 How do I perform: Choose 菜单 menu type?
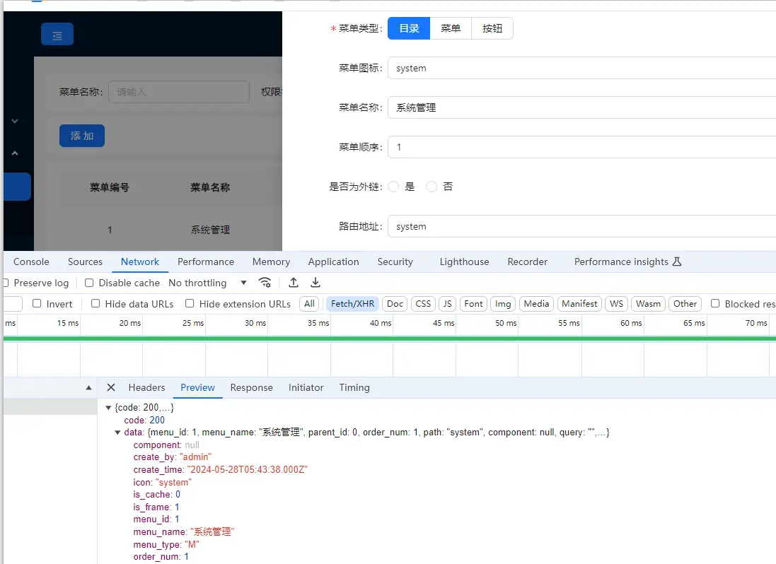(x=451, y=29)
